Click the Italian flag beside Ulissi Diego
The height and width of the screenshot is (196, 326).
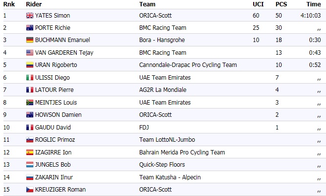(29, 78)
